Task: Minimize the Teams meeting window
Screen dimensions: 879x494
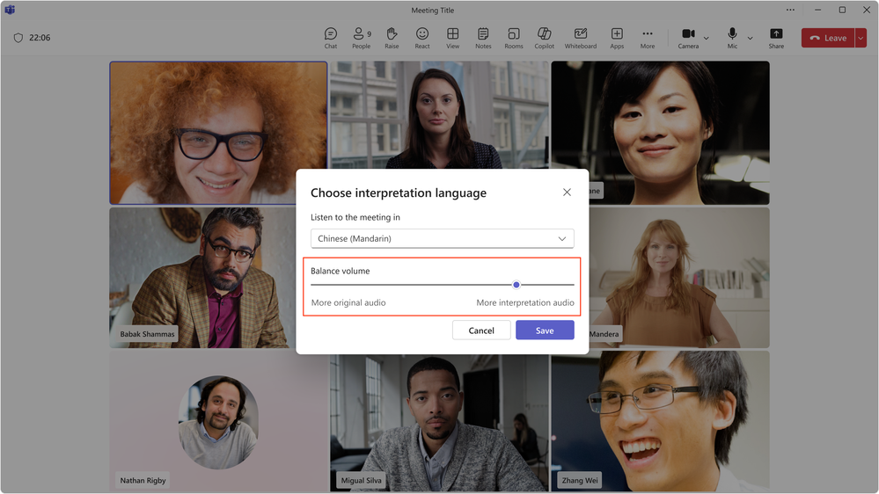Action: [818, 10]
